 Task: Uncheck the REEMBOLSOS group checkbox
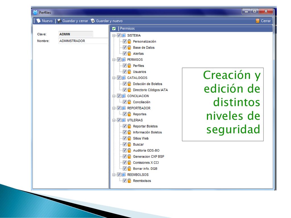click(x=119, y=175)
